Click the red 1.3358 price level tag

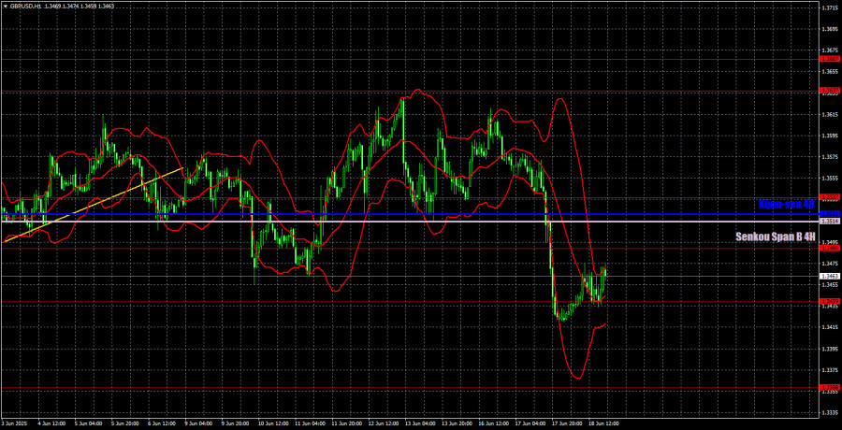click(830, 387)
